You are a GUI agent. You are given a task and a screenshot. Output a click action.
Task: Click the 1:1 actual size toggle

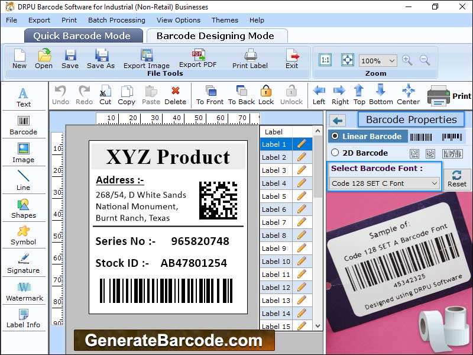[x=325, y=60]
